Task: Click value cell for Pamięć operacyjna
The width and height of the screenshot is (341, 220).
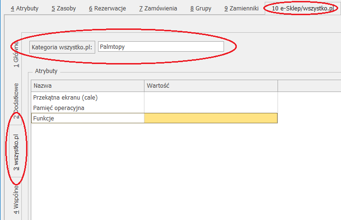Action: [211, 108]
